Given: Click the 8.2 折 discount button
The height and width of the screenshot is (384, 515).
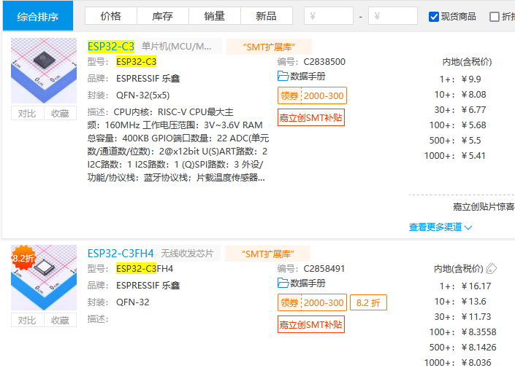Looking at the screenshot, I should 368,302.
